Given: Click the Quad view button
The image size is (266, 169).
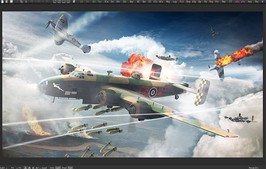Looking at the screenshot, I should pos(44,168).
